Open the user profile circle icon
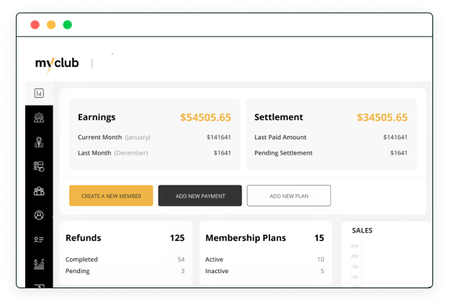Image resolution: width=449 pixels, height=307 pixels. 39,215
